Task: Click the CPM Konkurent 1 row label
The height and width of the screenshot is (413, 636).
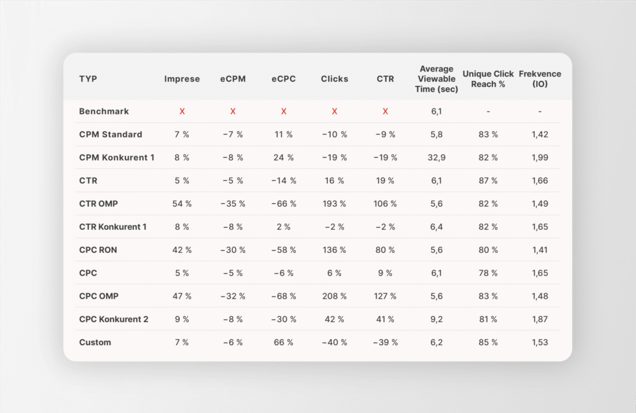Action: [x=117, y=157]
